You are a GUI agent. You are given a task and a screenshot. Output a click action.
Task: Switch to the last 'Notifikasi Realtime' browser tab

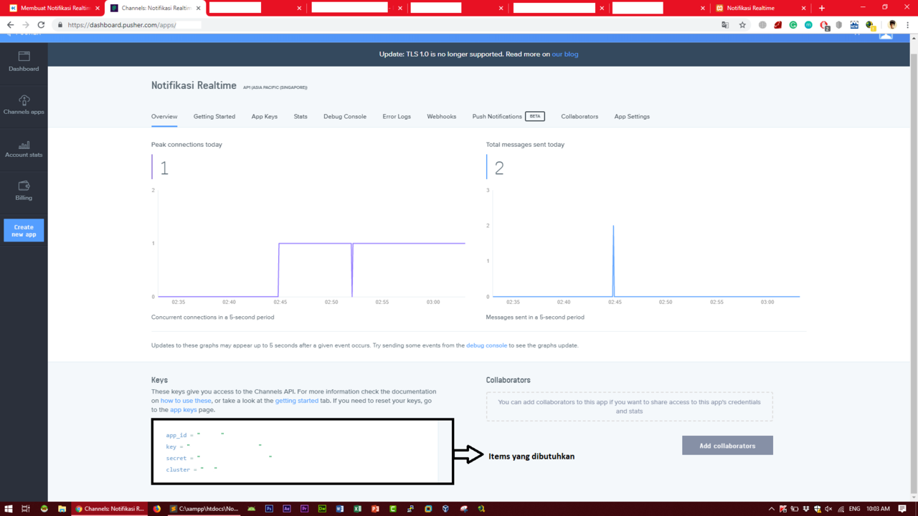tap(761, 8)
